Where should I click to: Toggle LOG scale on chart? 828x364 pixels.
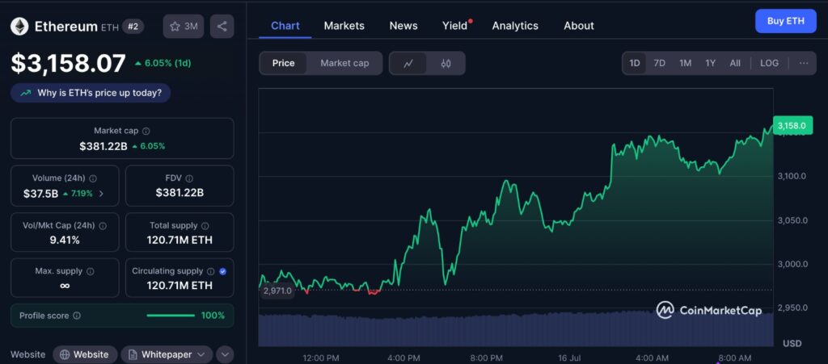tap(770, 63)
